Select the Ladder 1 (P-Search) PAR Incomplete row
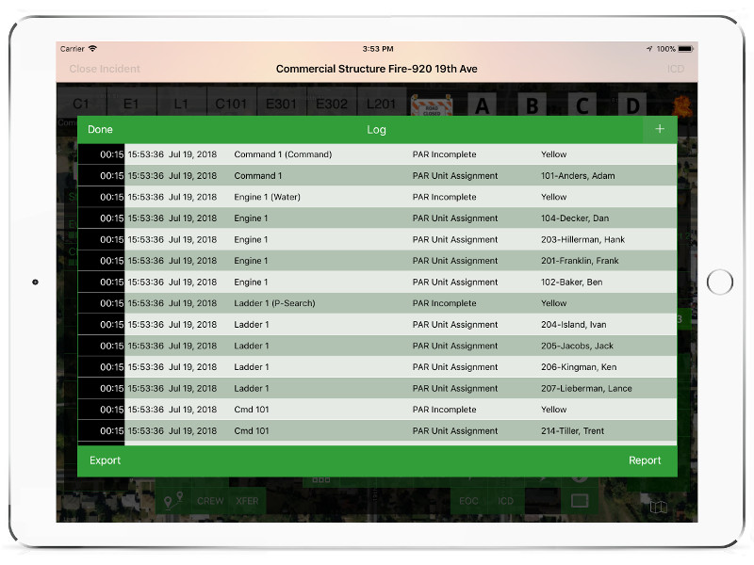Image resolution: width=754 pixels, height=565 pixels. (377, 303)
